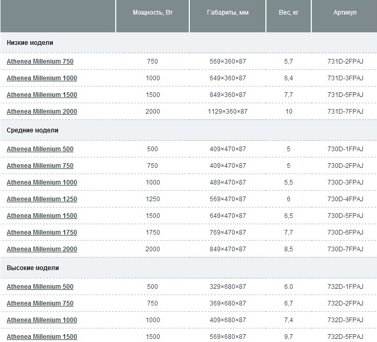Select article number 730D-3FPAJ
Screen dimensions: 377x342
(x=345, y=182)
